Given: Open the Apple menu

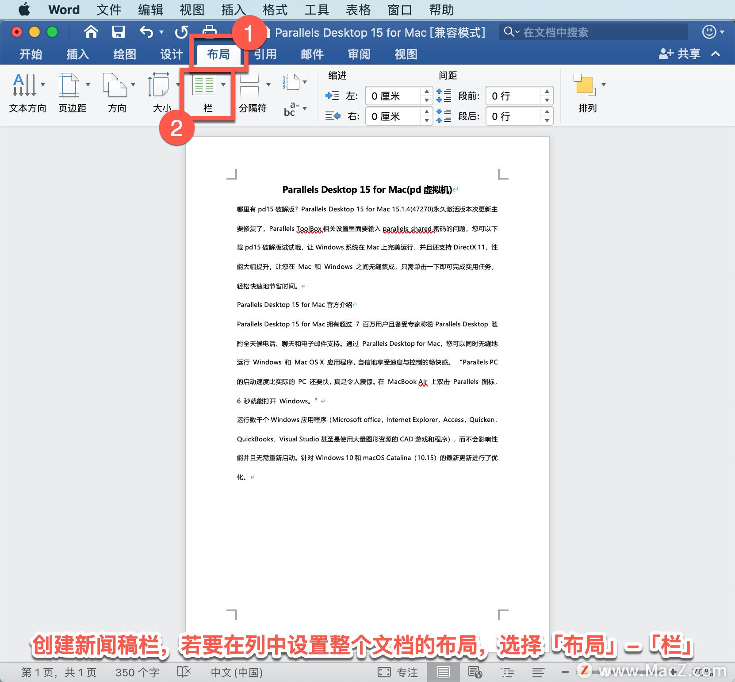Looking at the screenshot, I should coord(24,9).
